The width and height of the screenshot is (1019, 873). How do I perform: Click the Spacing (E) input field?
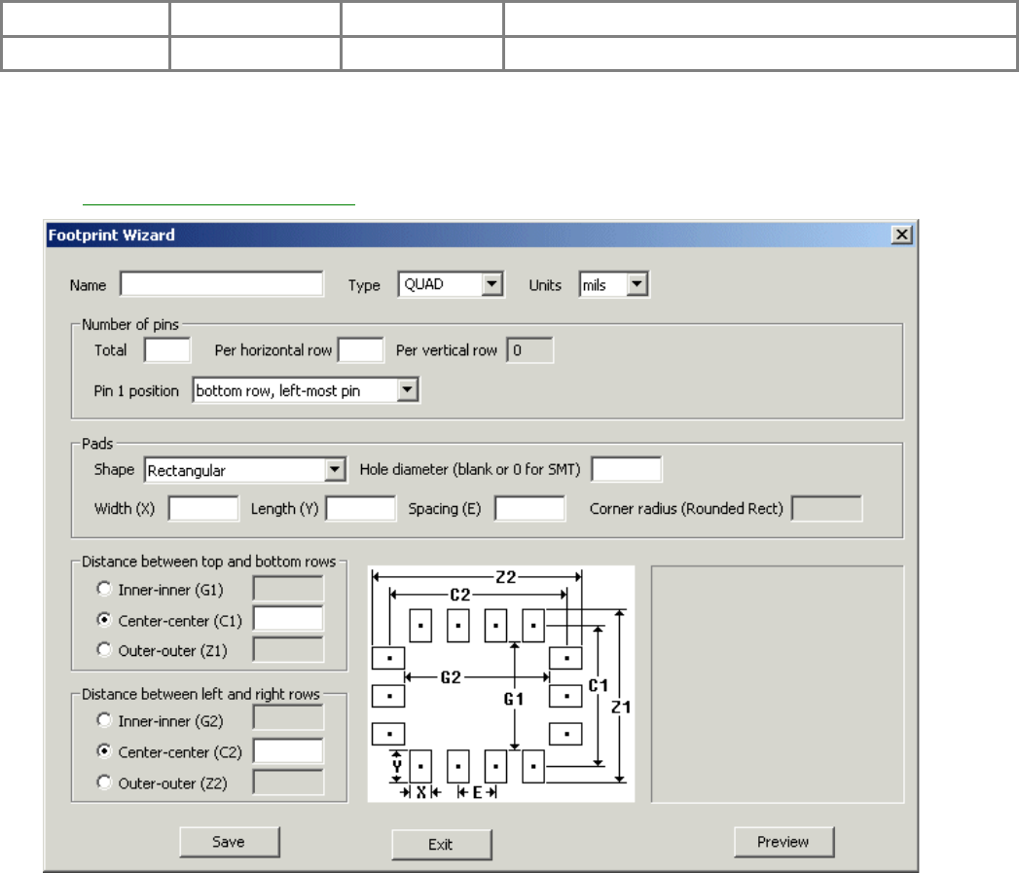coord(529,508)
